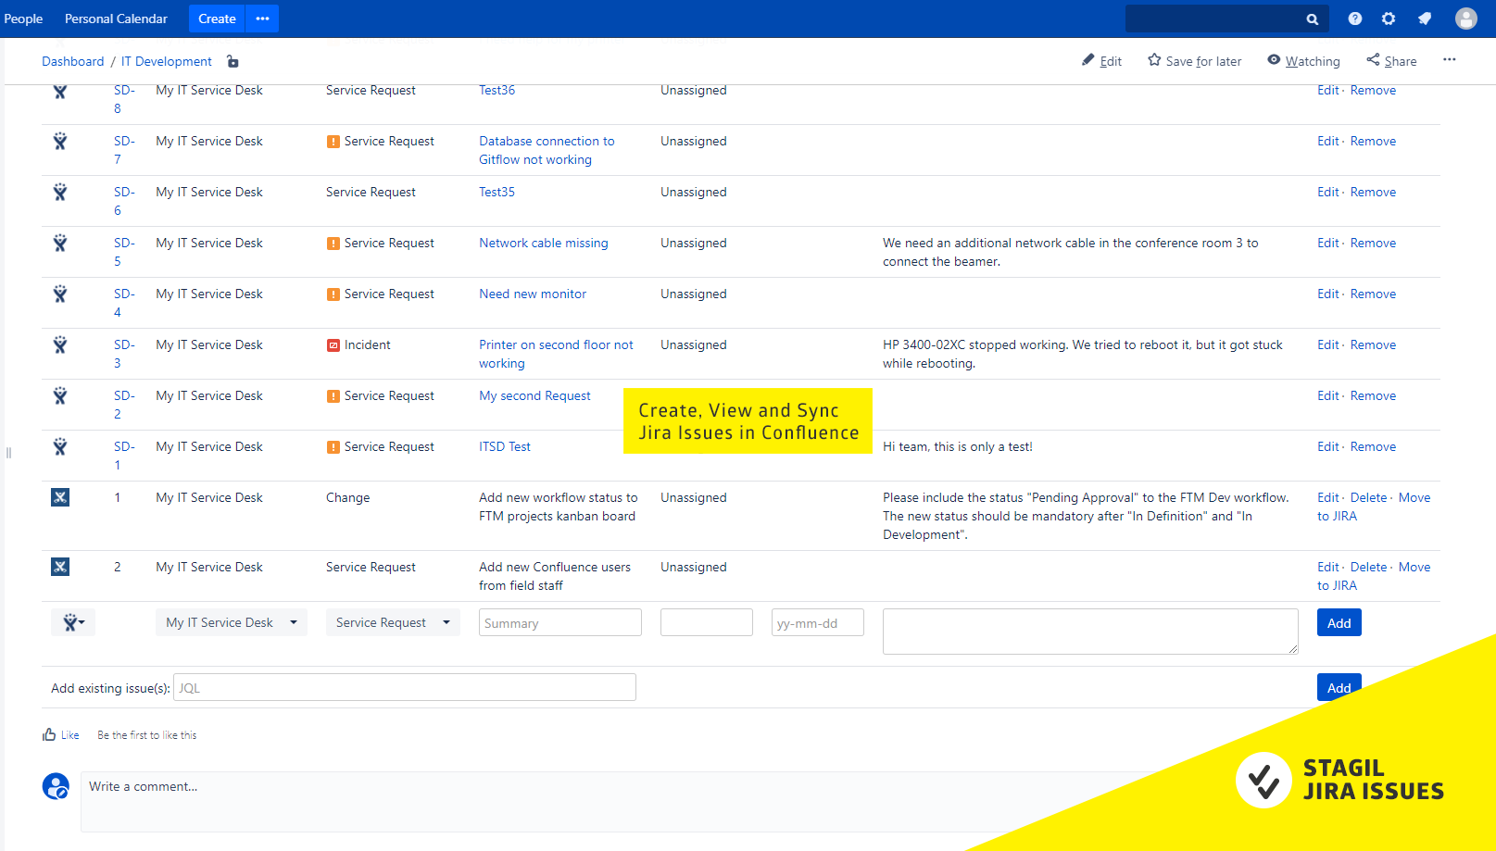Open the Network cable missing issue
This screenshot has width=1496, height=851.
tap(544, 243)
